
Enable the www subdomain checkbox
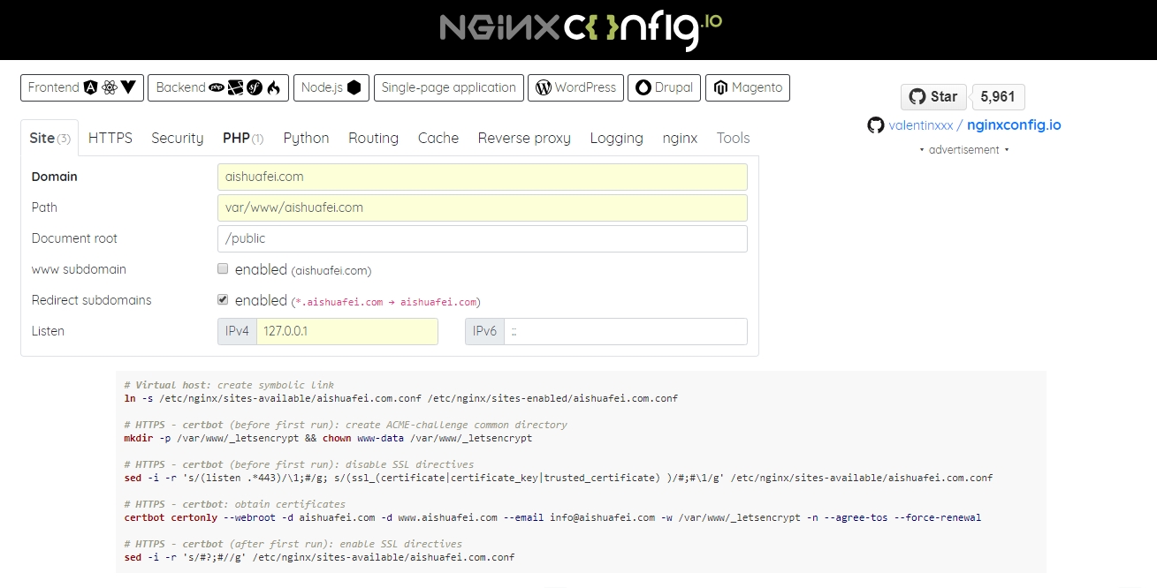tap(223, 268)
